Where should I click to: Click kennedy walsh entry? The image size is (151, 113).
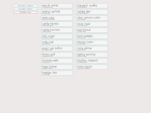click(57, 61)
